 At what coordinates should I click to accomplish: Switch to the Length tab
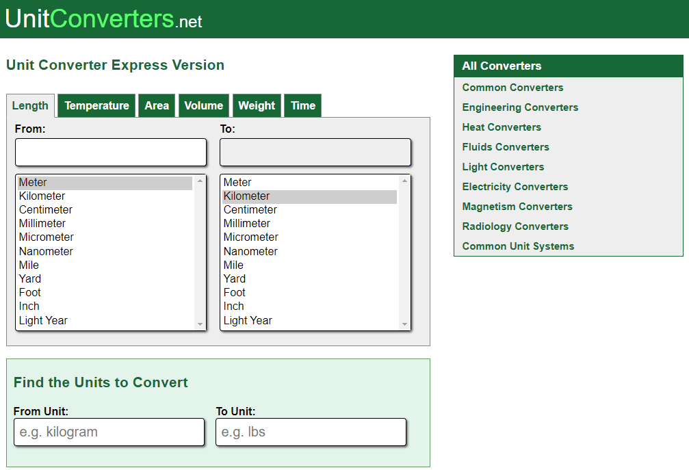point(30,106)
